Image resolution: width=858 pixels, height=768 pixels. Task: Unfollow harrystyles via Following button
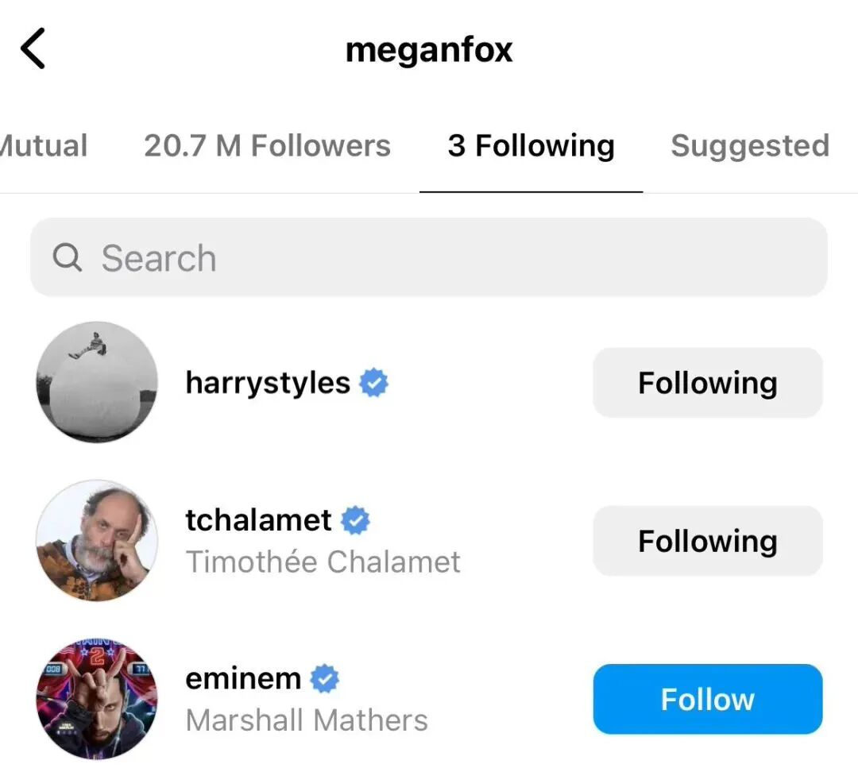(x=707, y=383)
